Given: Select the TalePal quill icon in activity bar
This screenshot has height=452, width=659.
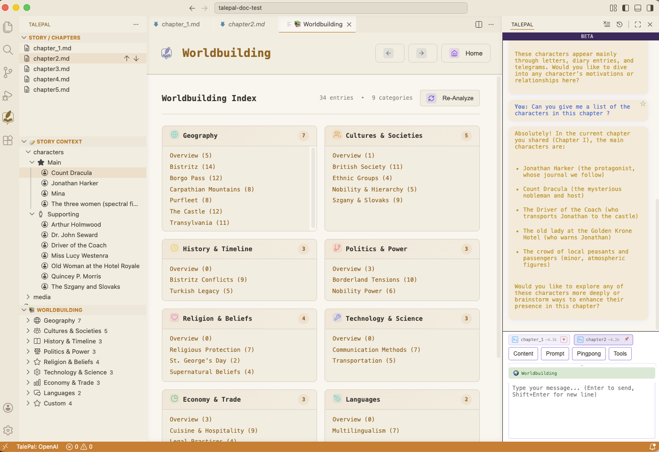Looking at the screenshot, I should 8,117.
